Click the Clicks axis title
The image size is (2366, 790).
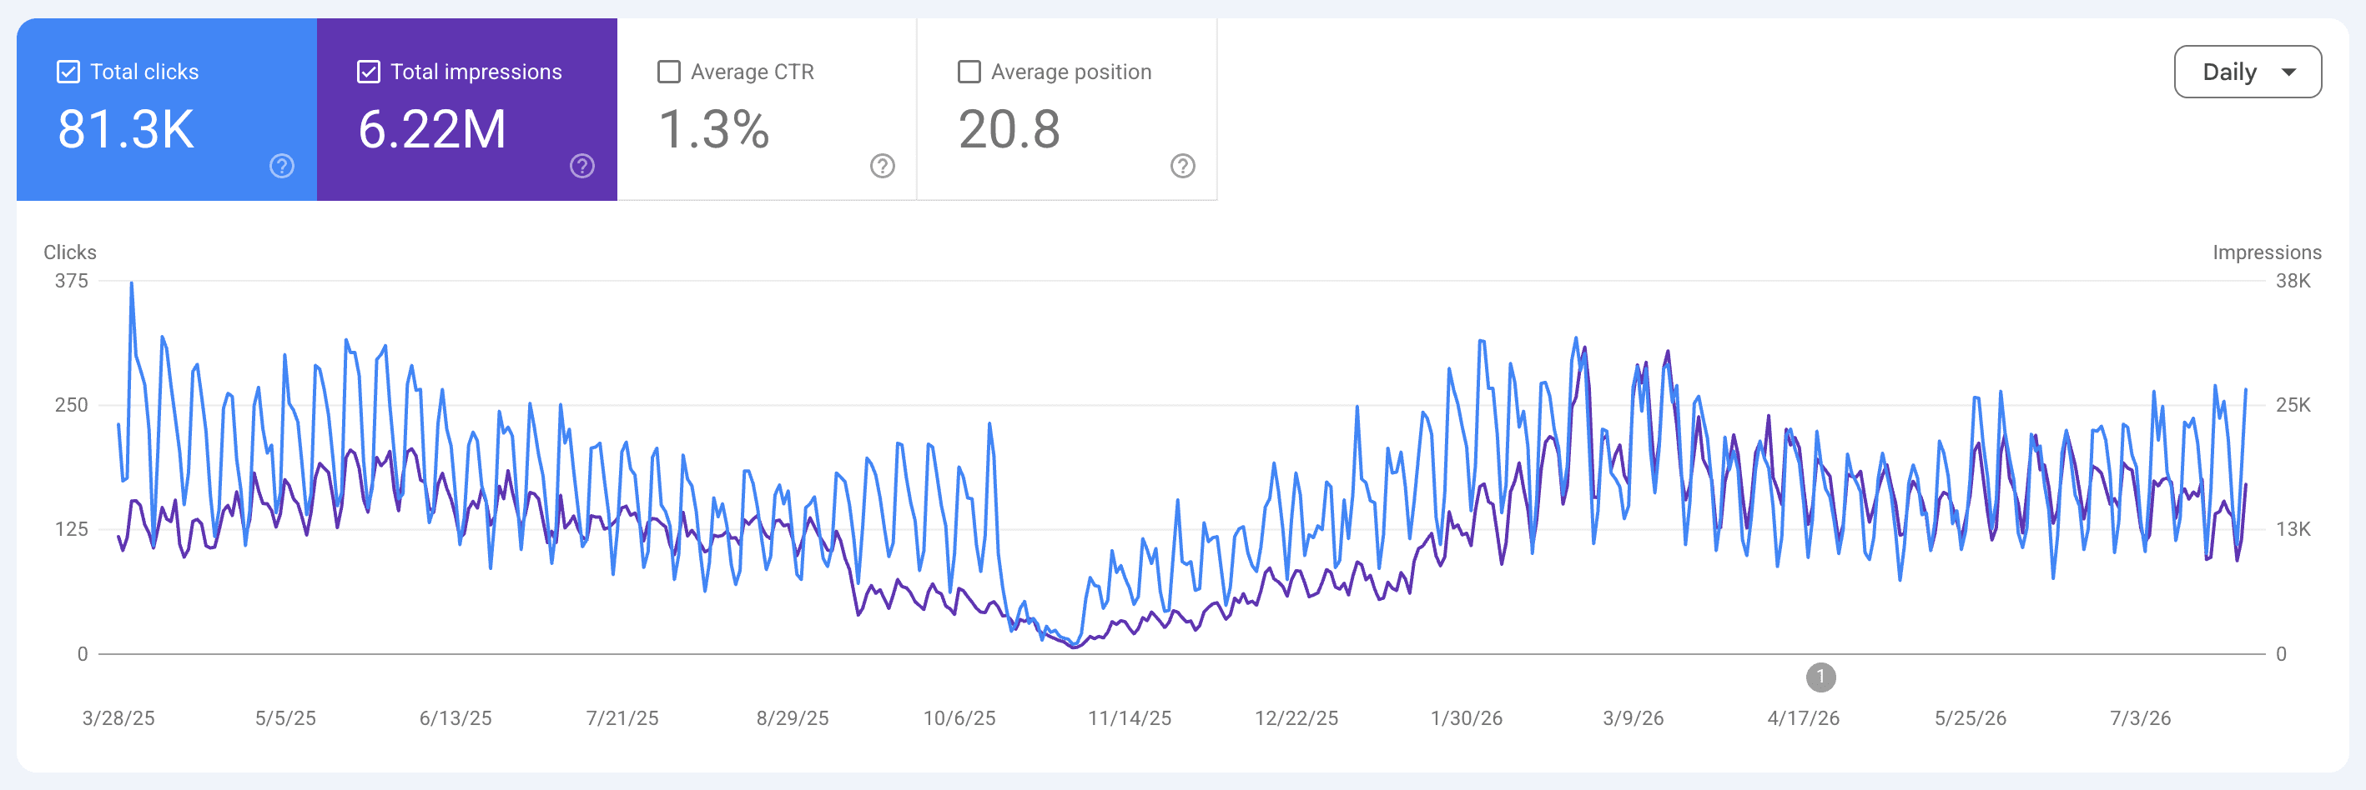click(x=70, y=252)
